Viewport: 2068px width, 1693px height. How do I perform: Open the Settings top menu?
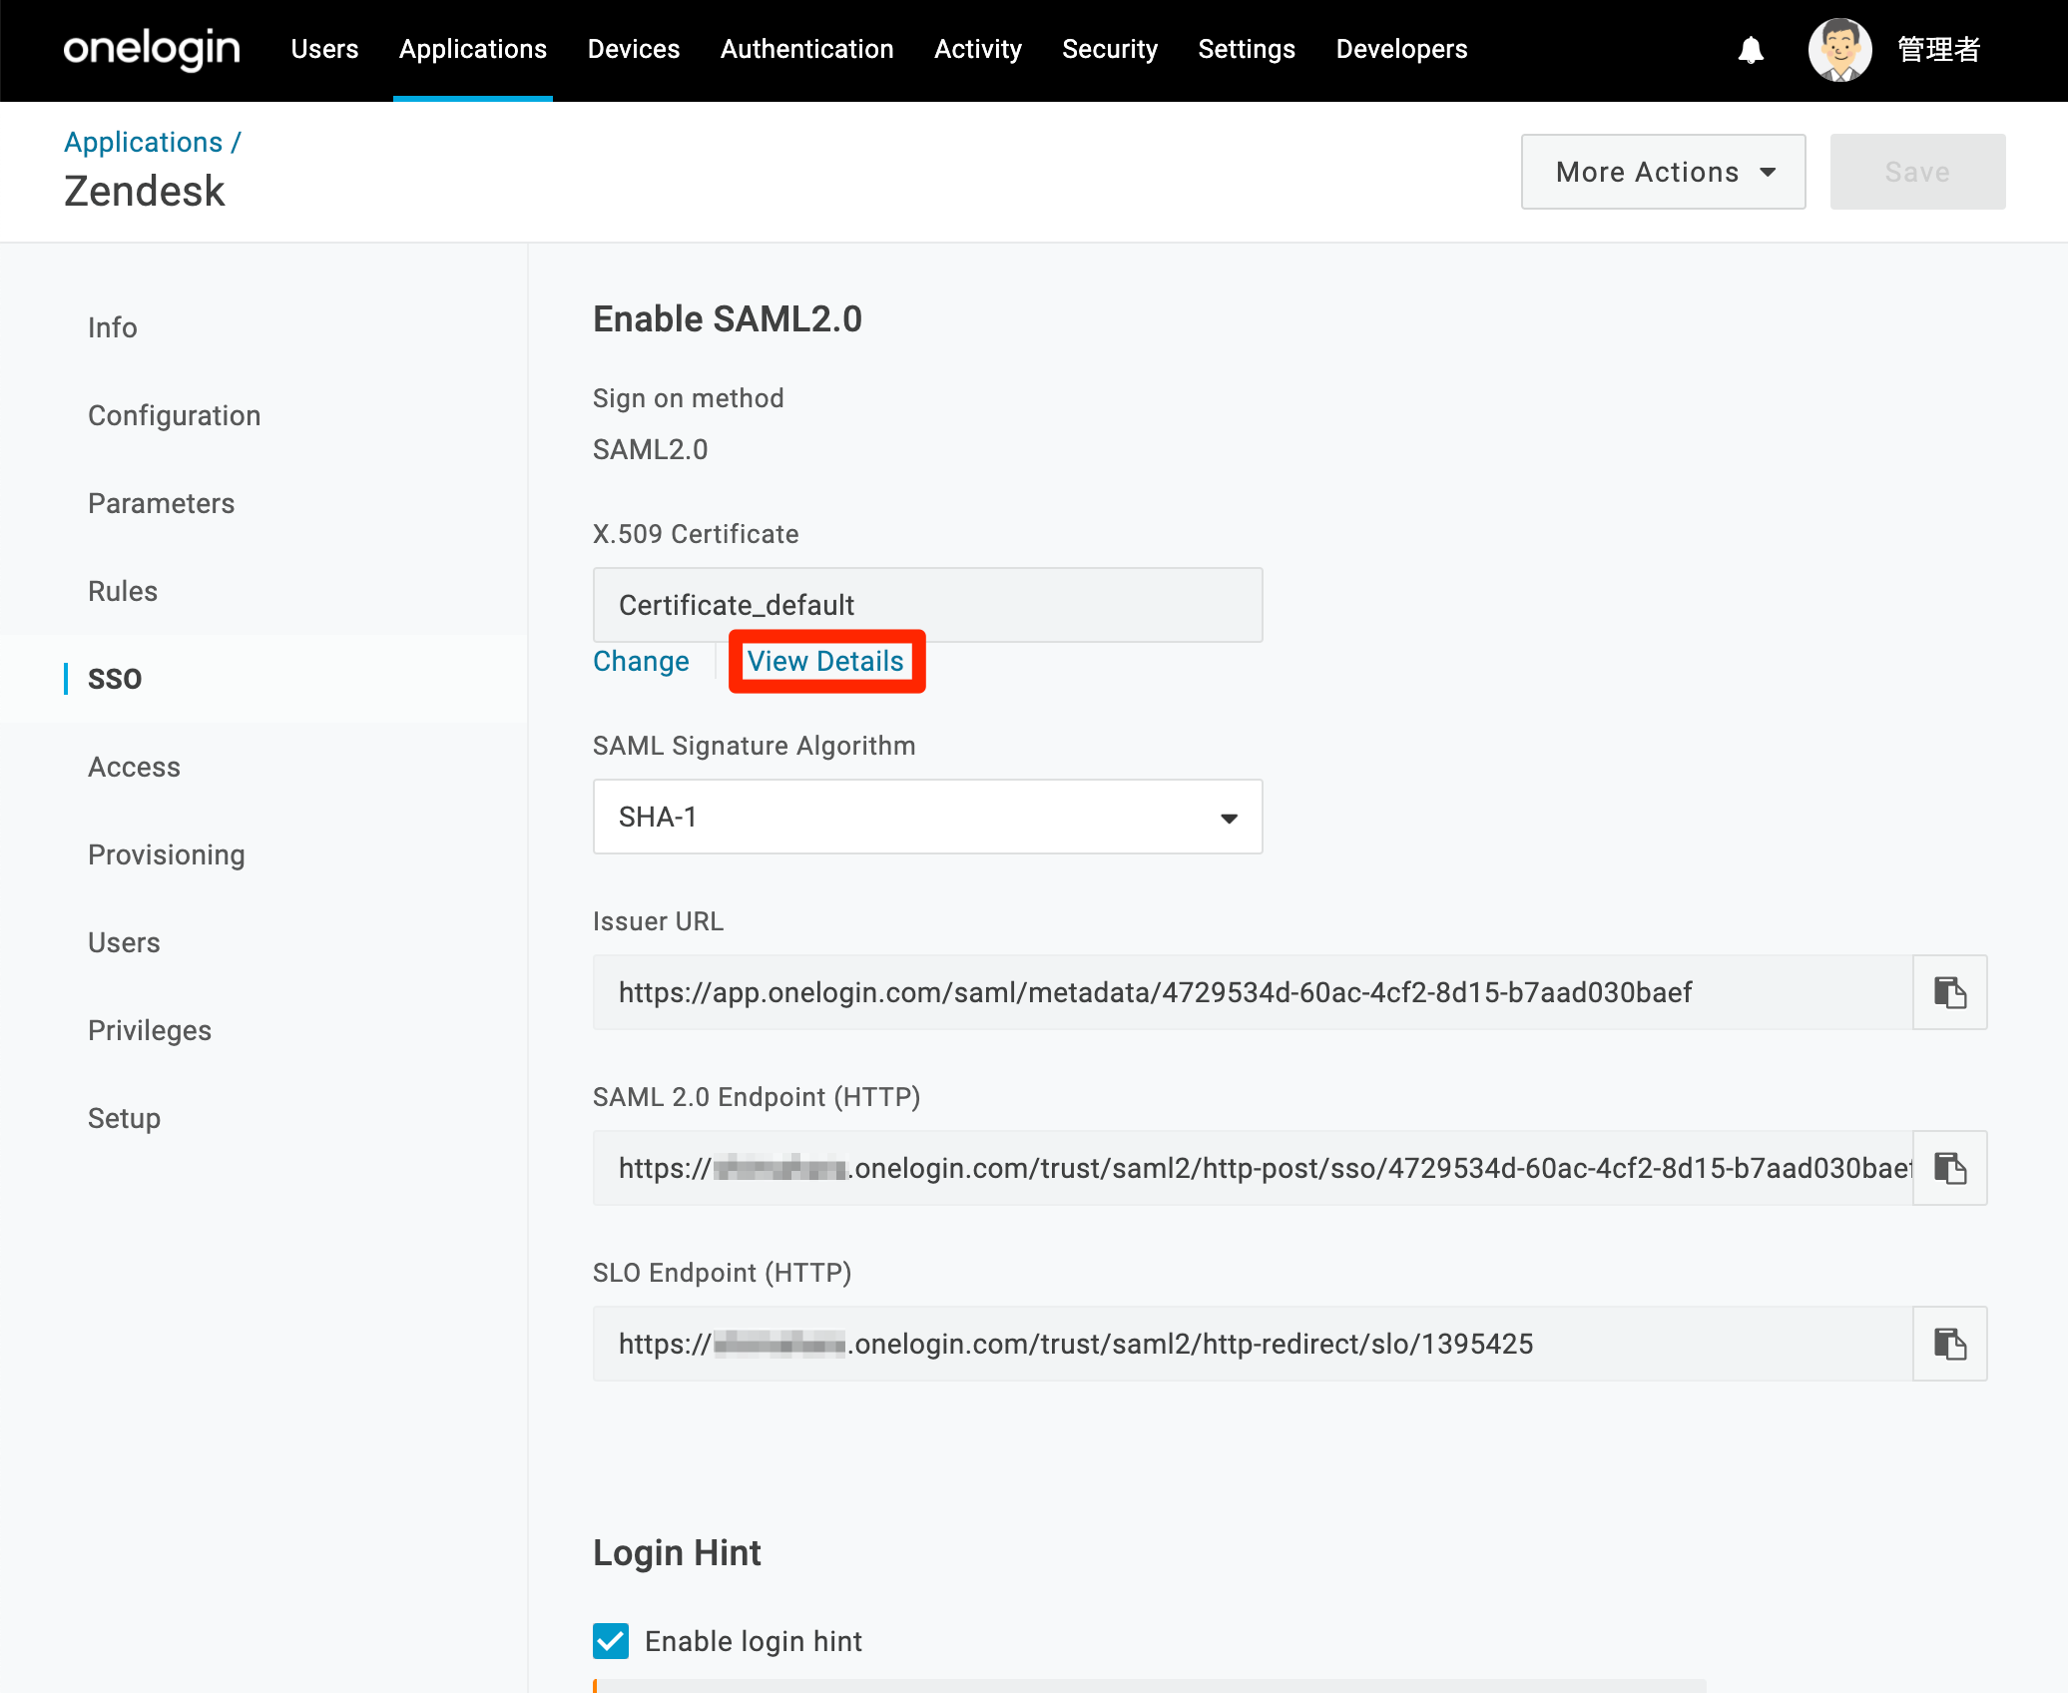(1247, 49)
